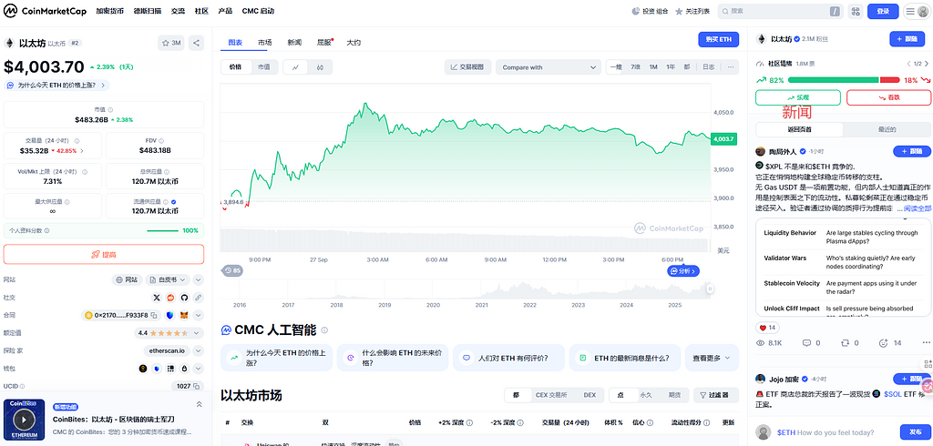Toggle chart to 市值 (market cap) view
Image resolution: width=933 pixels, height=446 pixels.
pos(262,67)
